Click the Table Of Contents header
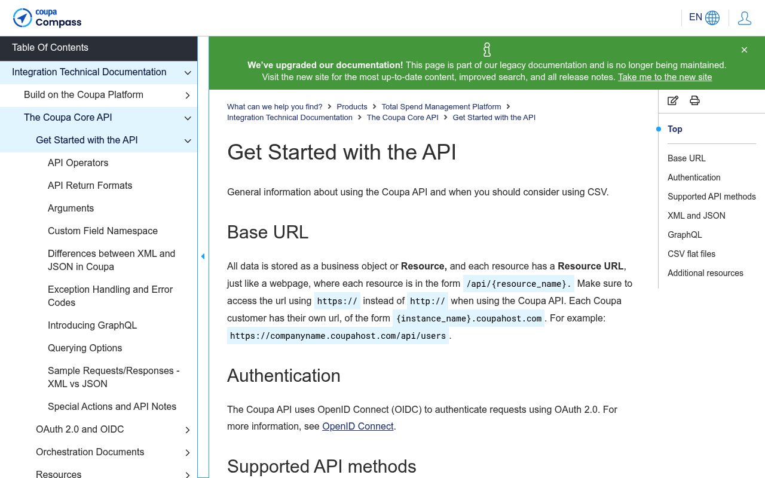Viewport: 765px width, 478px height. pos(99,48)
